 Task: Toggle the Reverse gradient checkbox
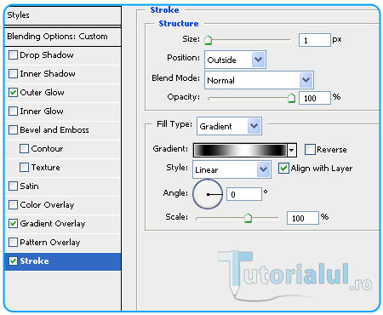(310, 149)
